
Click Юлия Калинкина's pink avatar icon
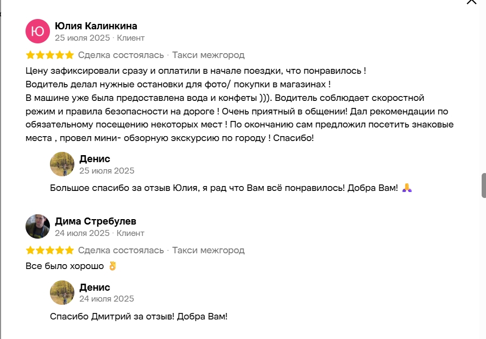click(37, 31)
